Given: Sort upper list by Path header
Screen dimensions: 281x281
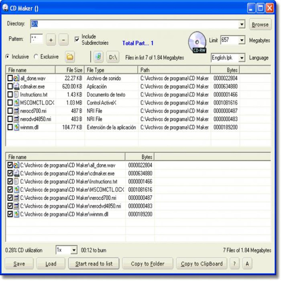Looking at the screenshot, I should (x=174, y=70).
